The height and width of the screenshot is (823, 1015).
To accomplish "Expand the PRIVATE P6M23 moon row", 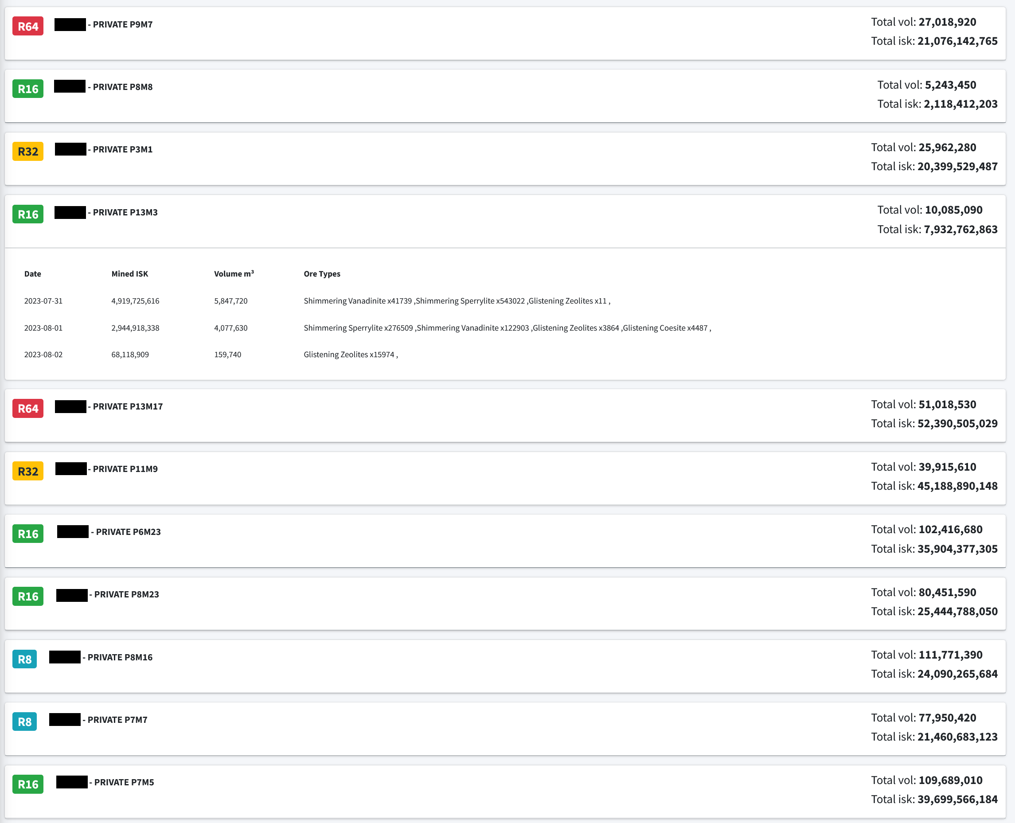I will 128,531.
